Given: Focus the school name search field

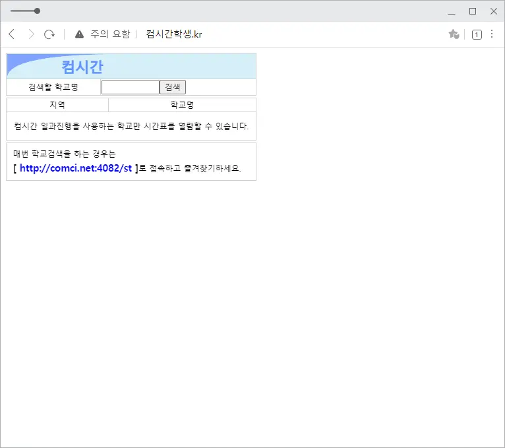Looking at the screenshot, I should [131, 87].
